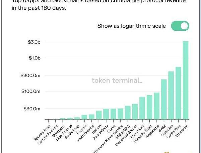Click the $100.0m y-axis label
The width and height of the screenshot is (201, 153).
click(31, 91)
